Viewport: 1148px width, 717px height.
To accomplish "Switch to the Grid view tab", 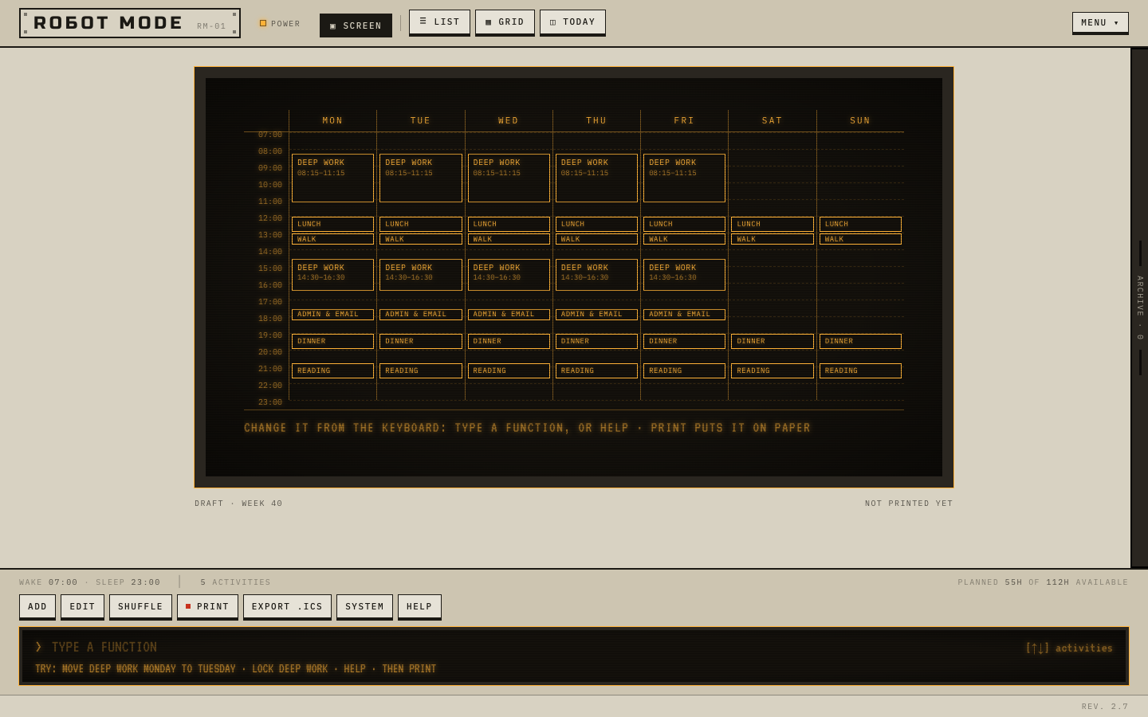I will (x=505, y=22).
